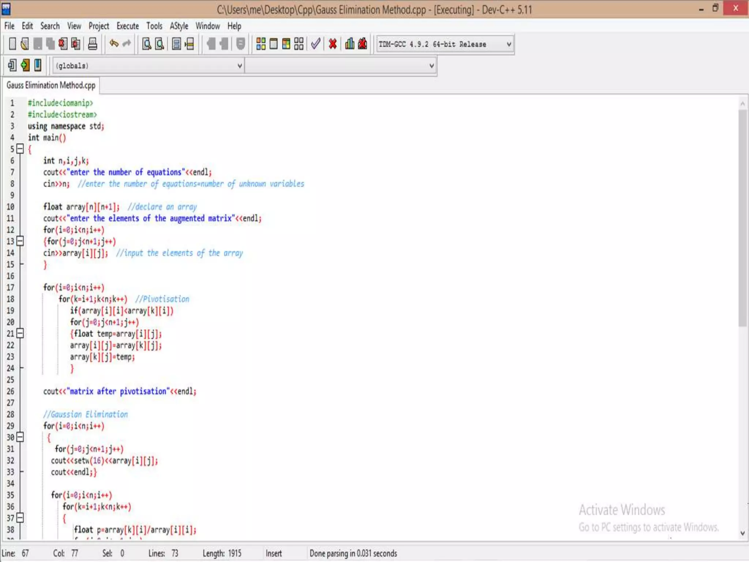Click the Delete Profiling Information icon

(362, 44)
